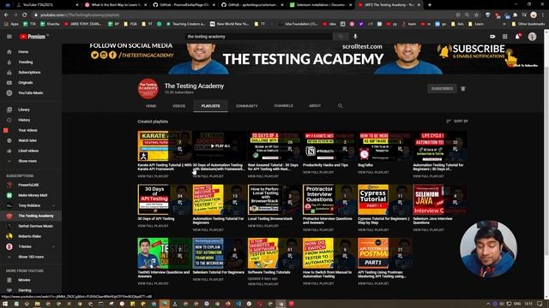549x308 pixels.
Task: Open a new browser tab
Action: click(x=430, y=5)
